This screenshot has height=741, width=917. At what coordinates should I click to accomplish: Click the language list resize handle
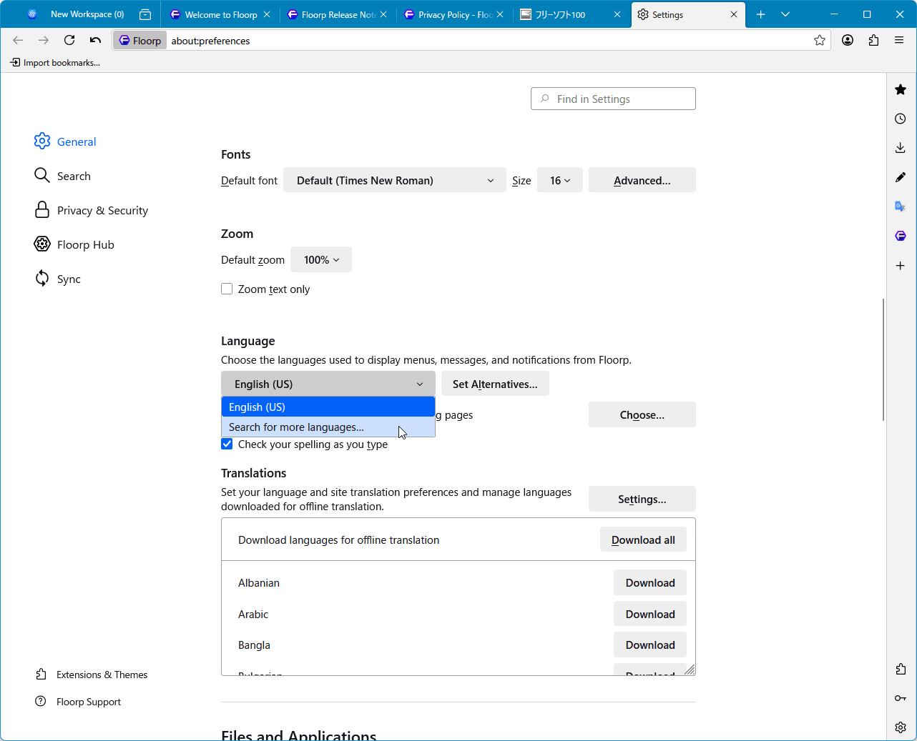[690, 670]
